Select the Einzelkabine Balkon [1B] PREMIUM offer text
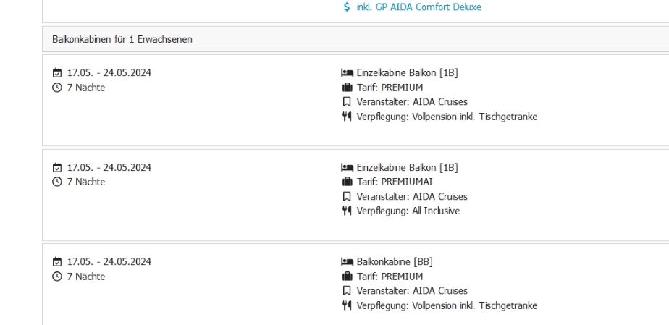The width and height of the screenshot is (669, 325). pyautogui.click(x=407, y=73)
